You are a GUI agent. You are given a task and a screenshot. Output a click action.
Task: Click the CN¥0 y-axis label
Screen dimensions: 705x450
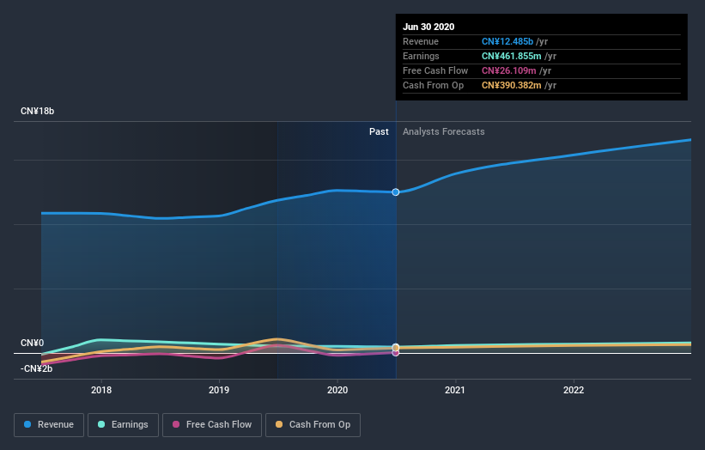coord(33,343)
